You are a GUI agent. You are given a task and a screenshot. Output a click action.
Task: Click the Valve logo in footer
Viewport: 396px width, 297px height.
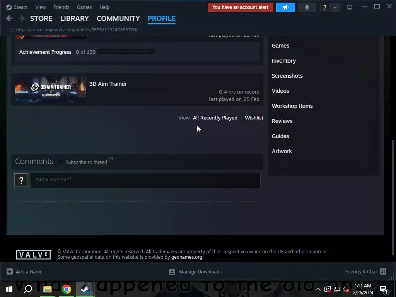34,254
